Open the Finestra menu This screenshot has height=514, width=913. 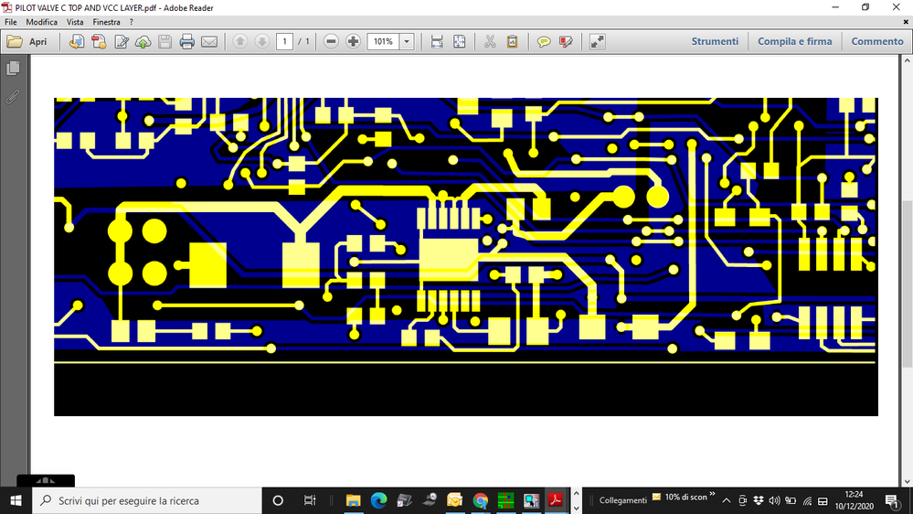[106, 22]
